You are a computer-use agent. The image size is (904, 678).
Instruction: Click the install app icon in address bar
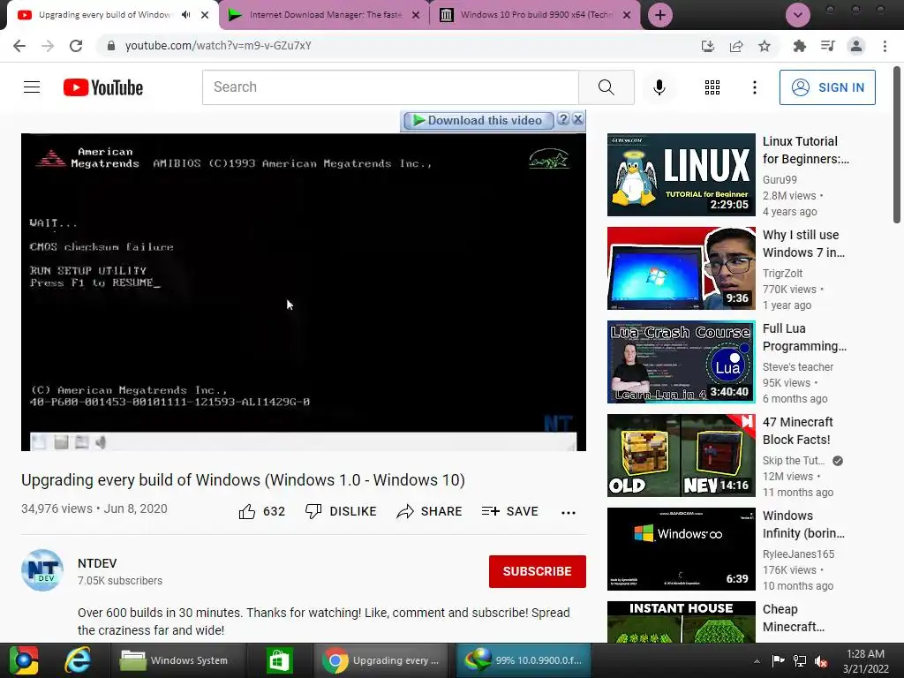[x=707, y=46]
